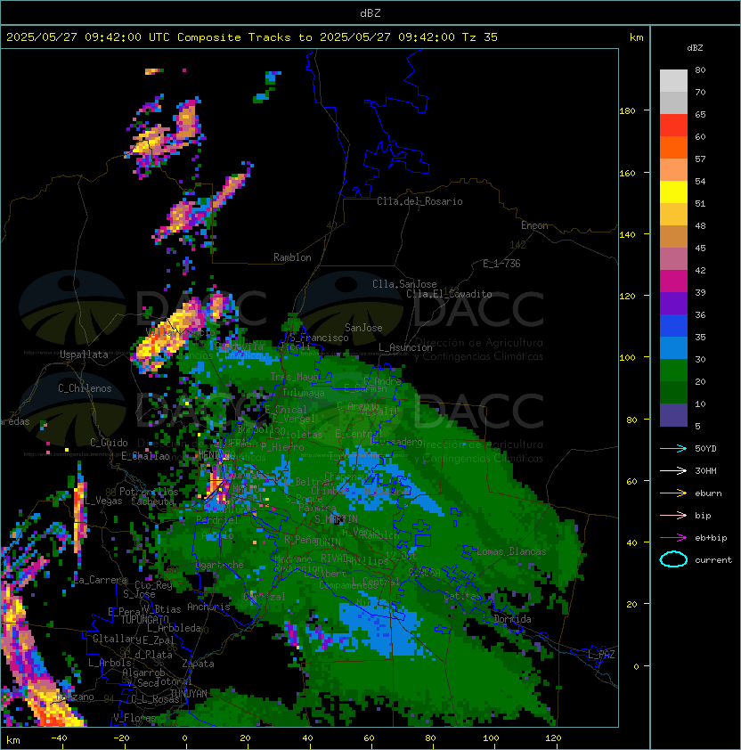741x750 pixels.
Task: Click the 'eburn' legend label
Action: 708,493
